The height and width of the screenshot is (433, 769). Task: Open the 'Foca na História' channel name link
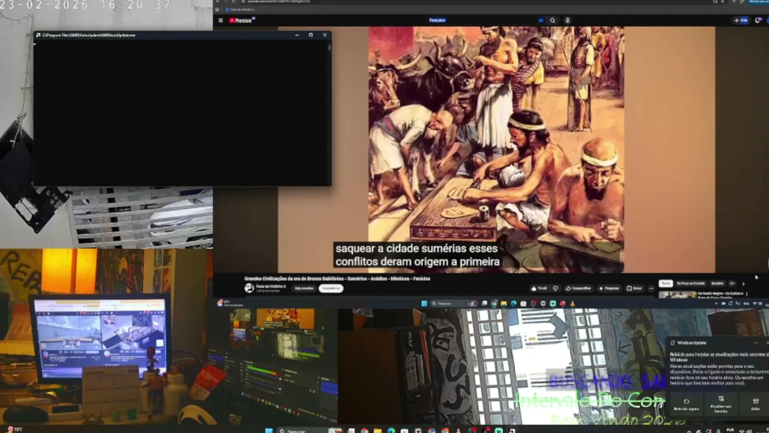coord(270,286)
